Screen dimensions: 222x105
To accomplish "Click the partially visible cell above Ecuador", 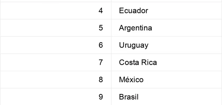I will [x=167, y=1].
